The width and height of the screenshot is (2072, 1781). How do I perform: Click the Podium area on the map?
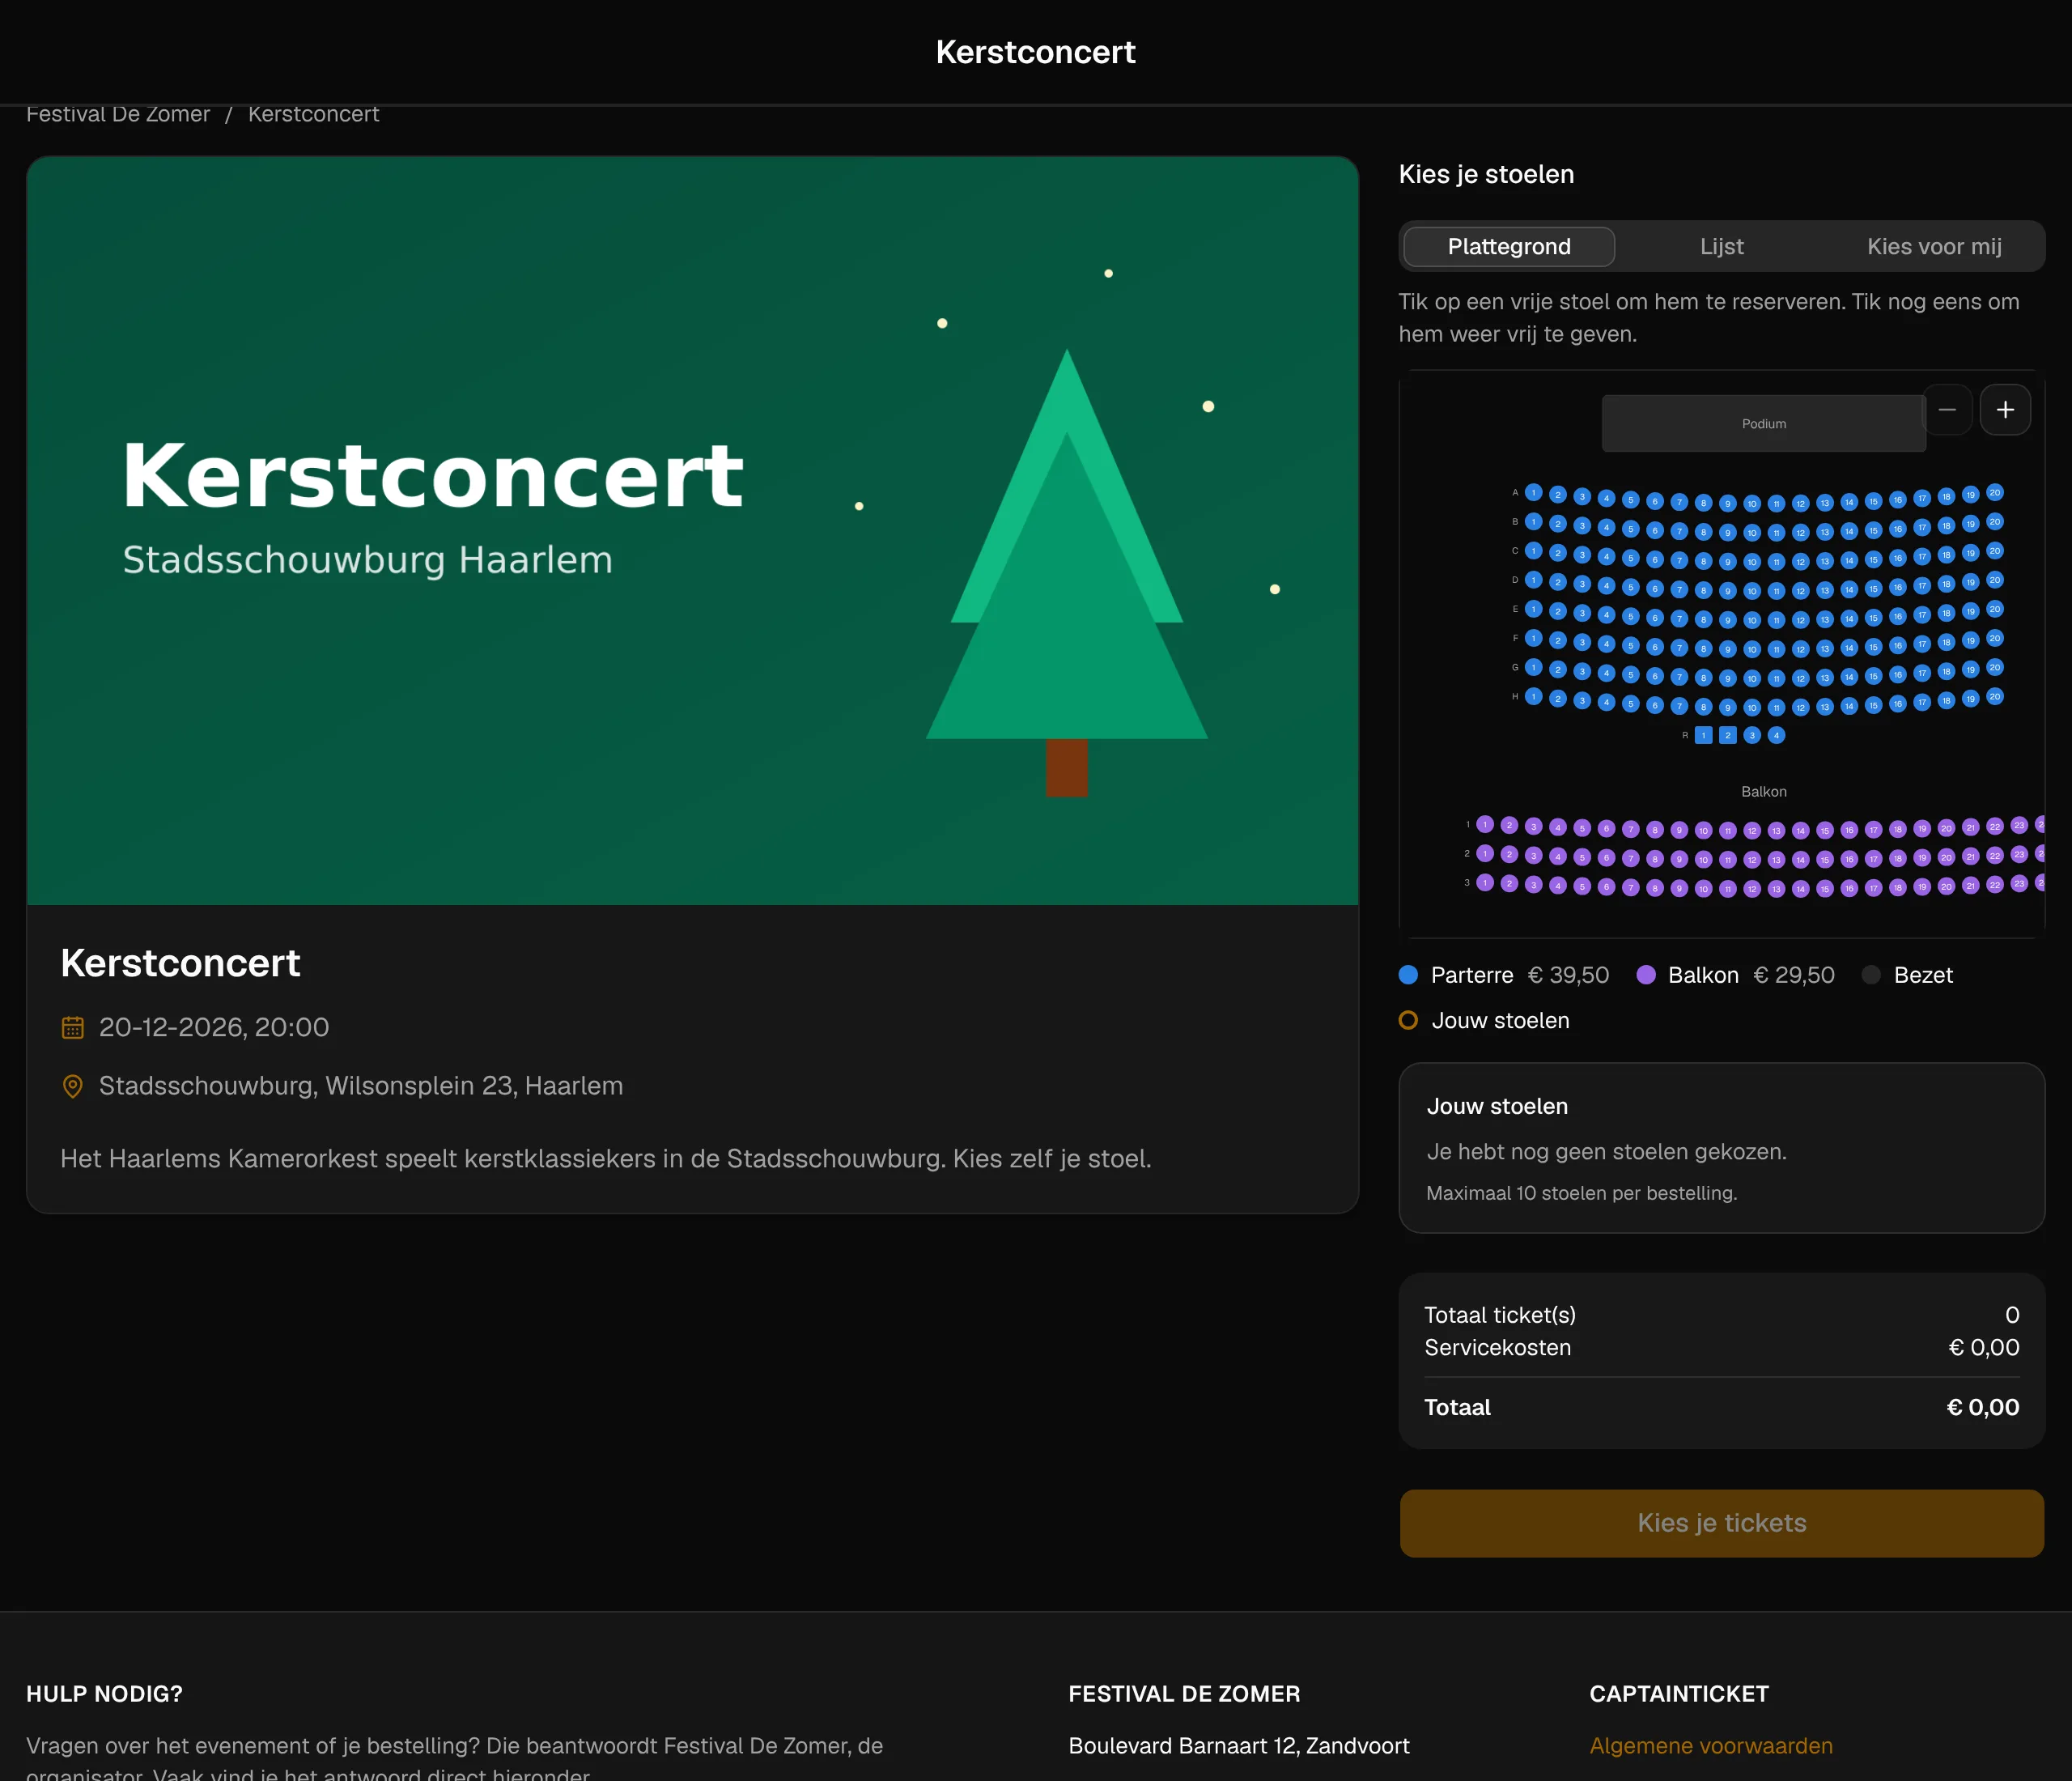1763,424
